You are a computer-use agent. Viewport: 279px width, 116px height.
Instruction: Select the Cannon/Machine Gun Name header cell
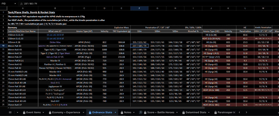point(23,31)
